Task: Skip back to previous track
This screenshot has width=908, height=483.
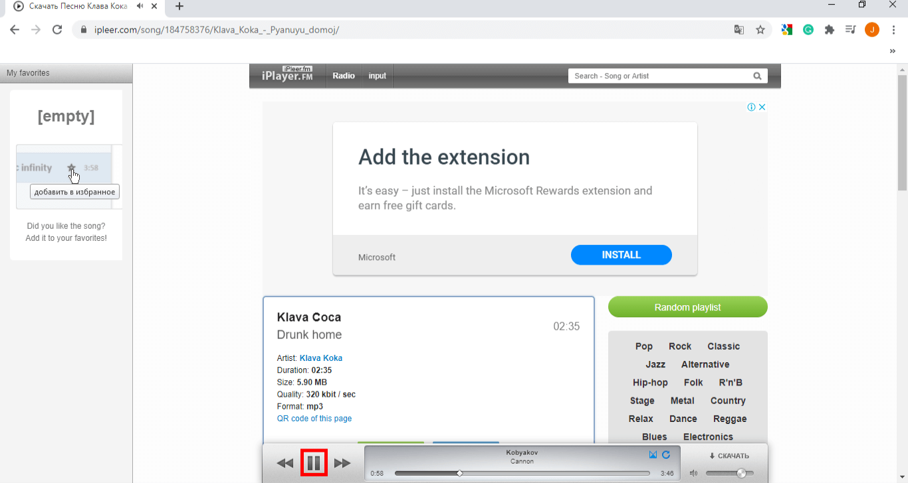Action: point(285,463)
